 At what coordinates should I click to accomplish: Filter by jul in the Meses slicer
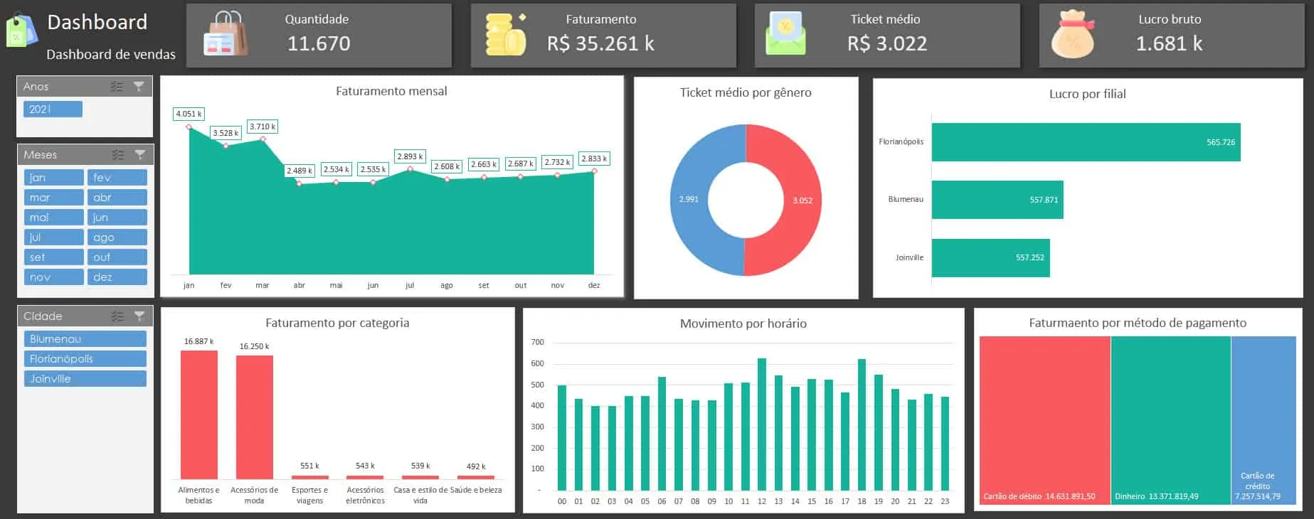54,237
